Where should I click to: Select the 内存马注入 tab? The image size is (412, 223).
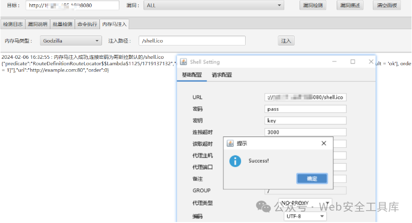coord(114,24)
